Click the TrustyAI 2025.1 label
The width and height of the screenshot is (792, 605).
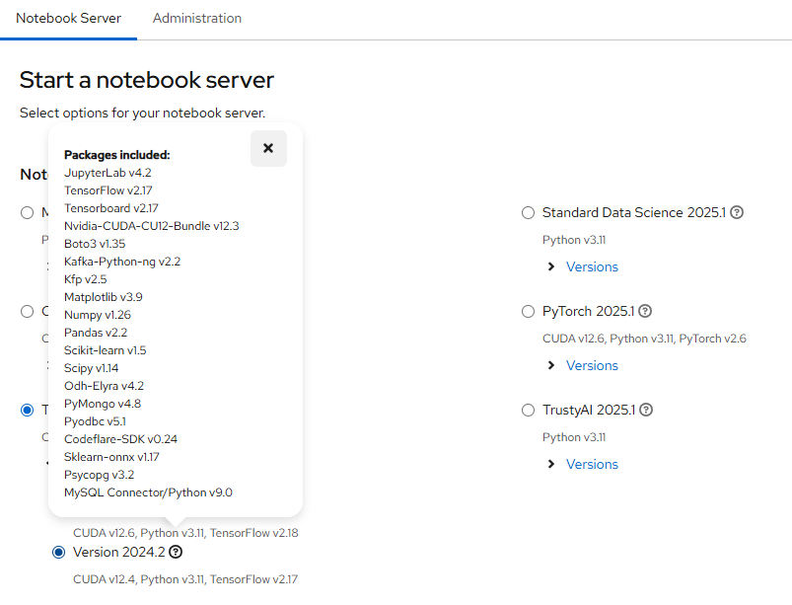(x=589, y=410)
